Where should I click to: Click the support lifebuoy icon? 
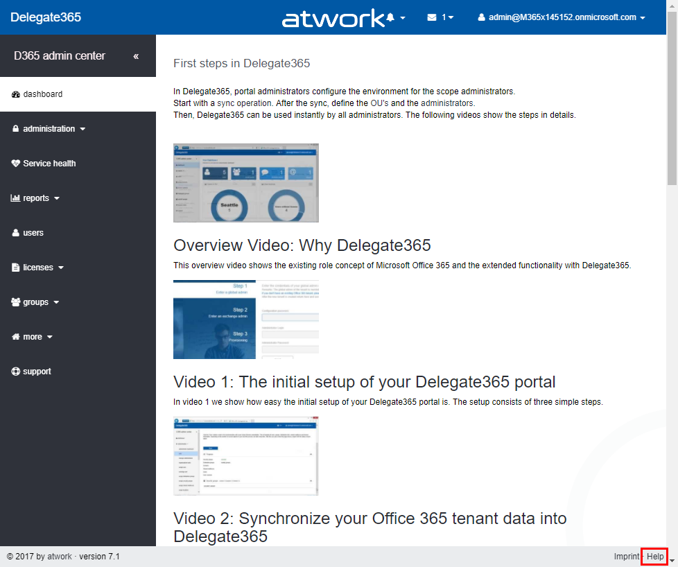coord(16,372)
